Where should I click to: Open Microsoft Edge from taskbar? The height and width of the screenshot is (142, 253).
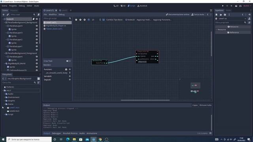[x=68, y=139]
